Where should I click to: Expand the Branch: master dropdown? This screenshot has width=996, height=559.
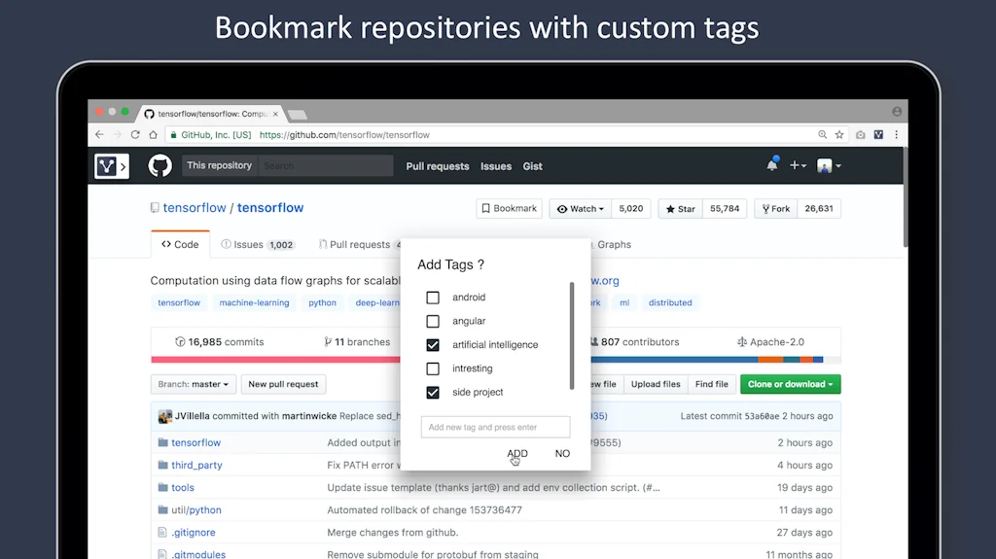[193, 384]
